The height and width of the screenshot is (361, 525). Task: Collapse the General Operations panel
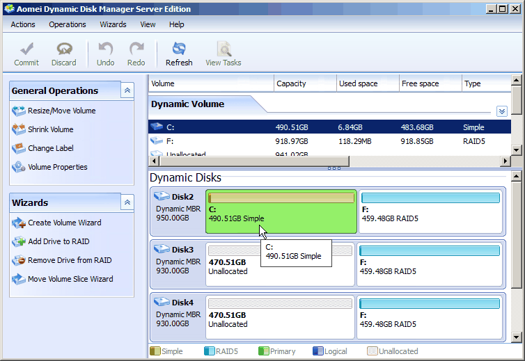click(127, 90)
